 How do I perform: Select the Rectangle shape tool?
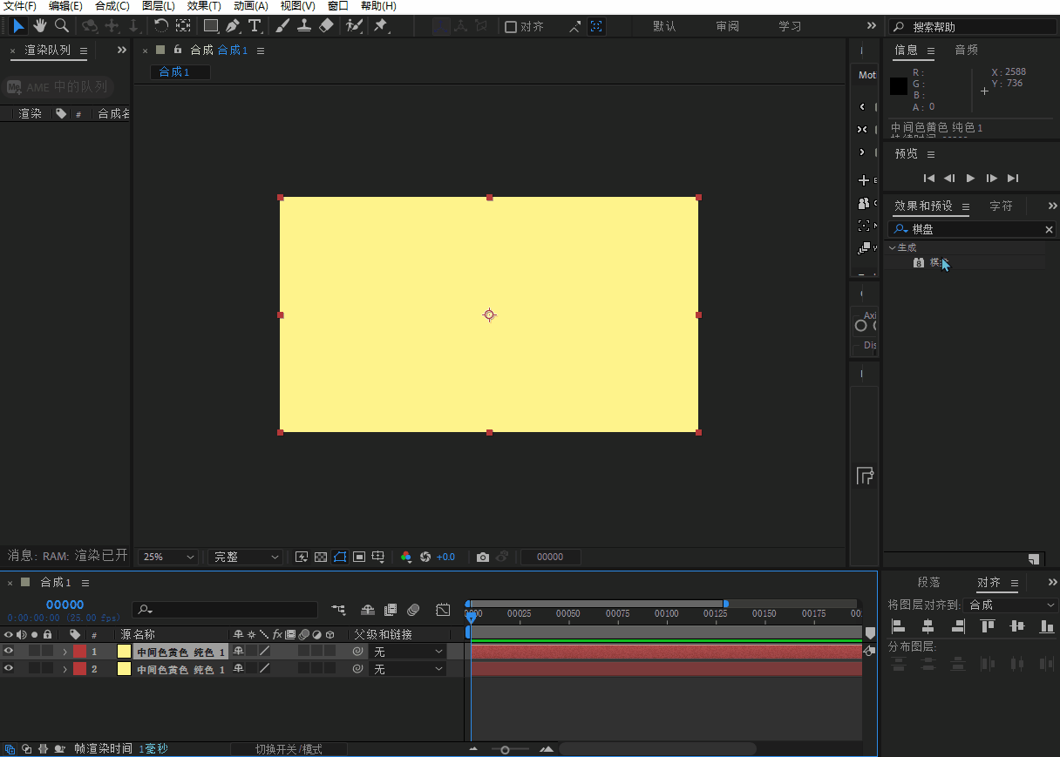[211, 26]
